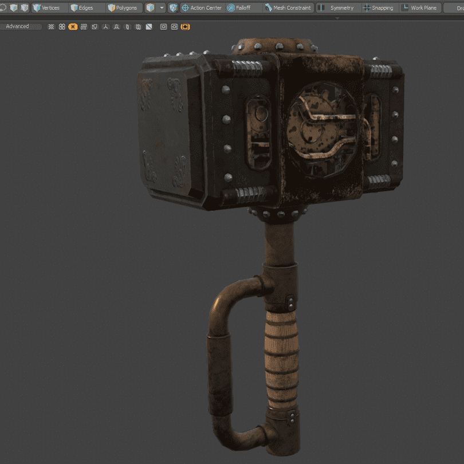This screenshot has height=464, width=464.
Task: Click the four-circle clover viewport icon
Action: click(62, 27)
